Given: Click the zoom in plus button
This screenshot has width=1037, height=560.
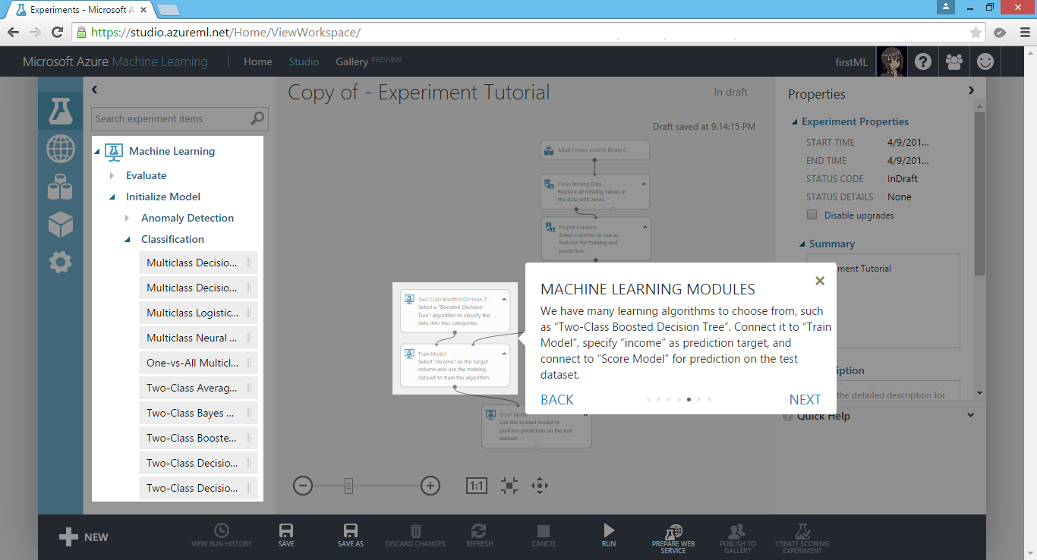Looking at the screenshot, I should [x=430, y=486].
